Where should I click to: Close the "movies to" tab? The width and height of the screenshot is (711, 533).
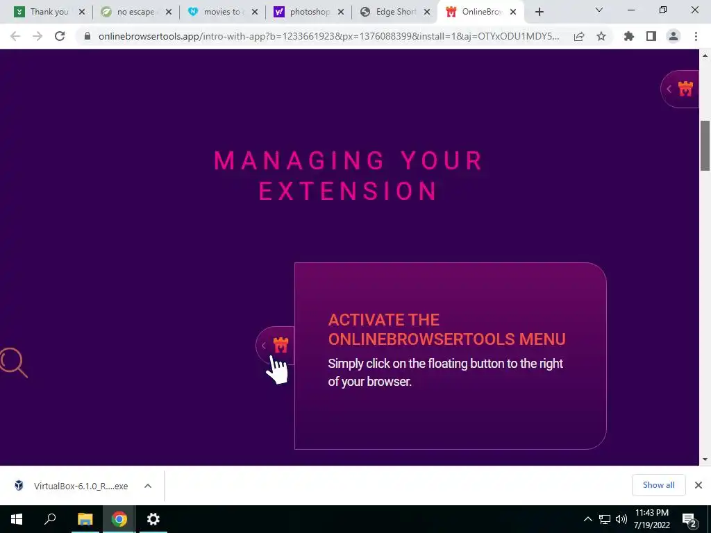pyautogui.click(x=255, y=12)
